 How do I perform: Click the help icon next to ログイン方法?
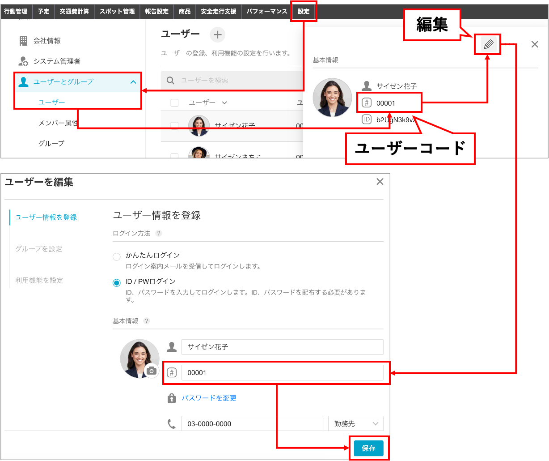pos(158,233)
